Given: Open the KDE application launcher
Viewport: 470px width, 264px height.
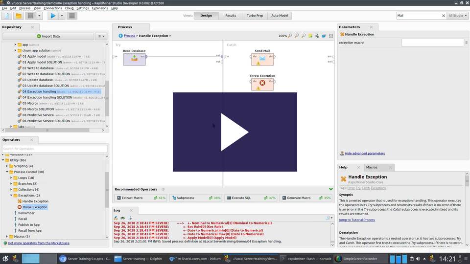Looking at the screenshot, I should (5, 259).
